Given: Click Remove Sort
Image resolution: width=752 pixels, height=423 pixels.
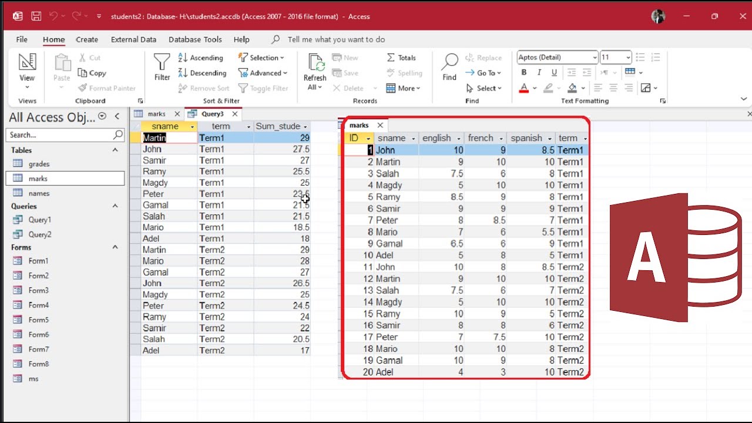Looking at the screenshot, I should [204, 88].
